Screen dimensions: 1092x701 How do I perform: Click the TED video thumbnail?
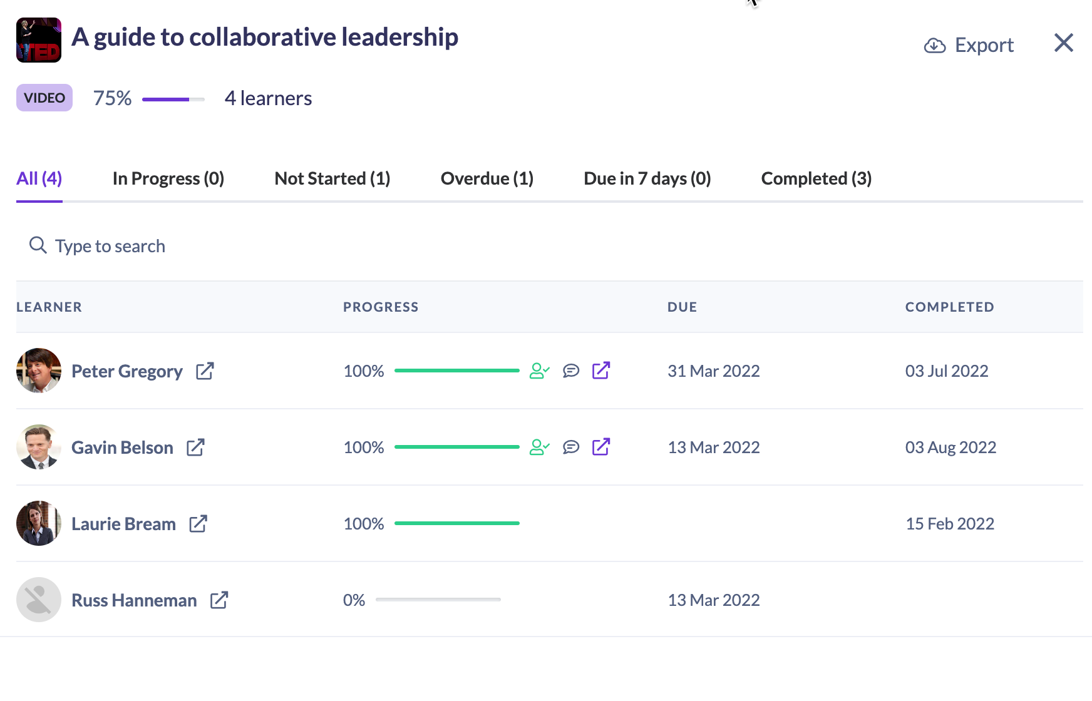click(38, 39)
